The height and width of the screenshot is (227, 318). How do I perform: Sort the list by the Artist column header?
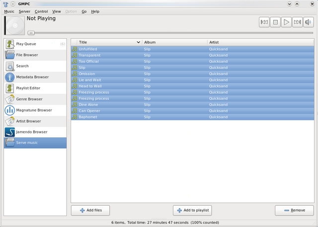pyautogui.click(x=261, y=42)
